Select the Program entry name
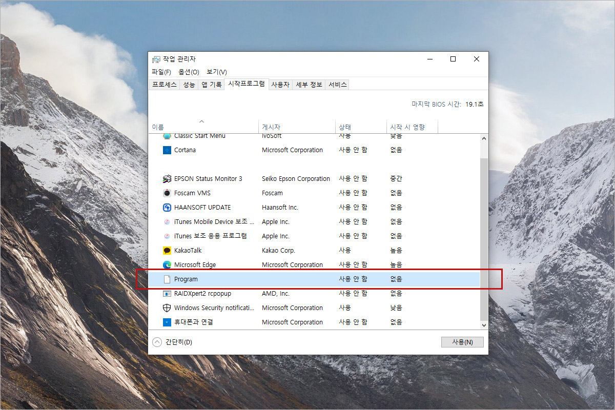615x410 pixels. [x=186, y=279]
